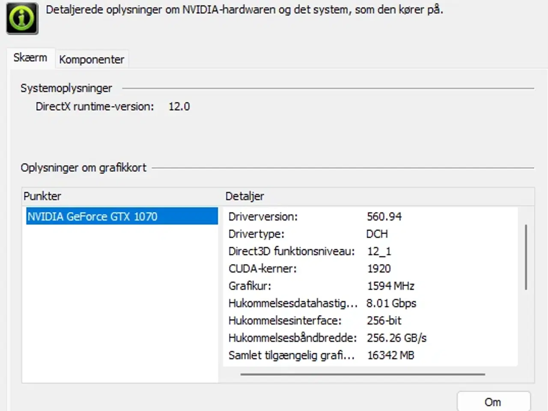
Task: Select NVIDIA GeForce GTX 1070 in the list
Action: [122, 216]
